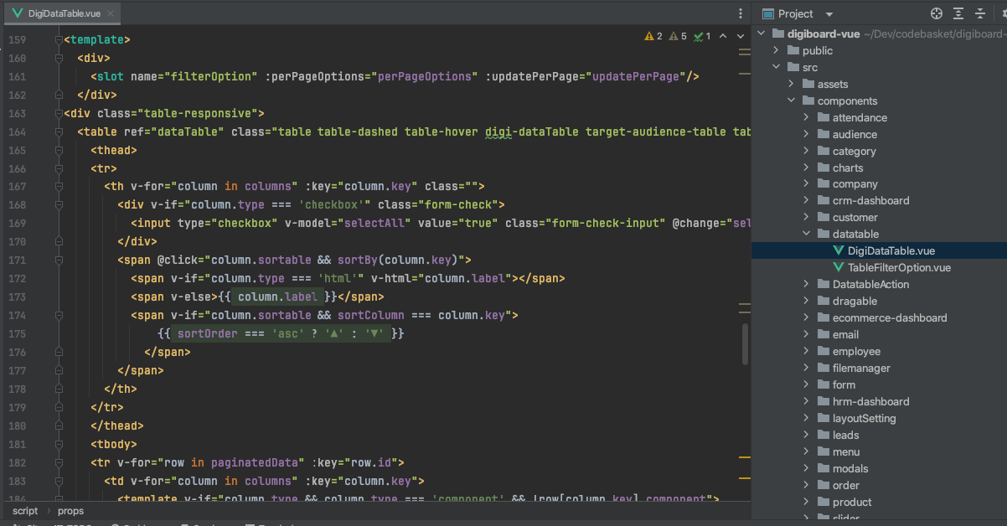Click the script breadcrumb item
This screenshot has height=526, width=1007.
(x=25, y=510)
